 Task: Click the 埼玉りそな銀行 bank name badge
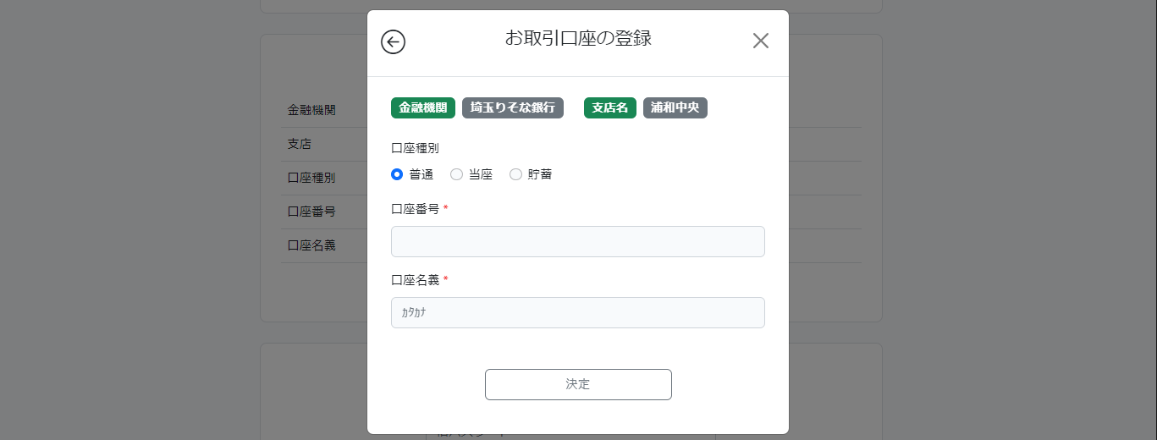pos(513,107)
